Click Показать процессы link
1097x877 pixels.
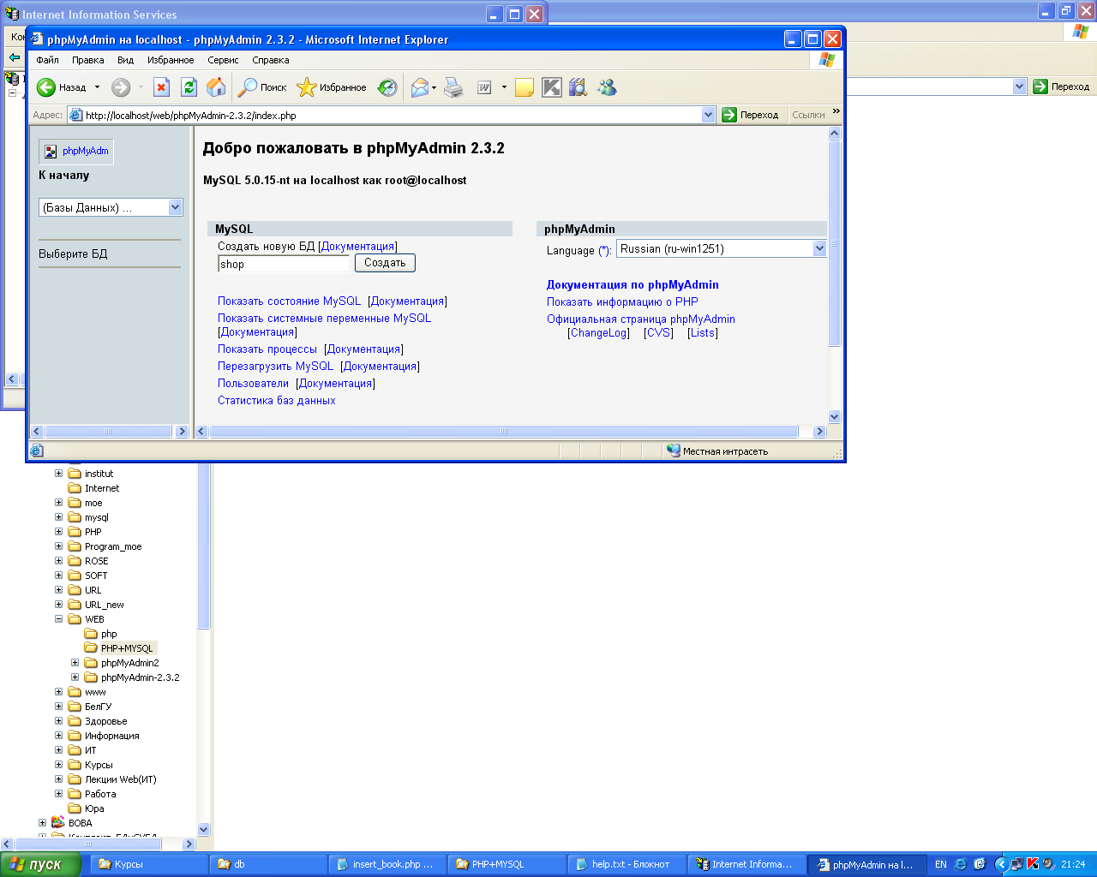(267, 349)
